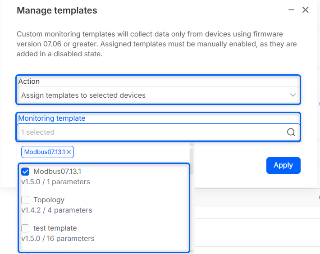320x254 pixels.
Task: Click the template list scrollbar
Action: click(x=192, y=155)
